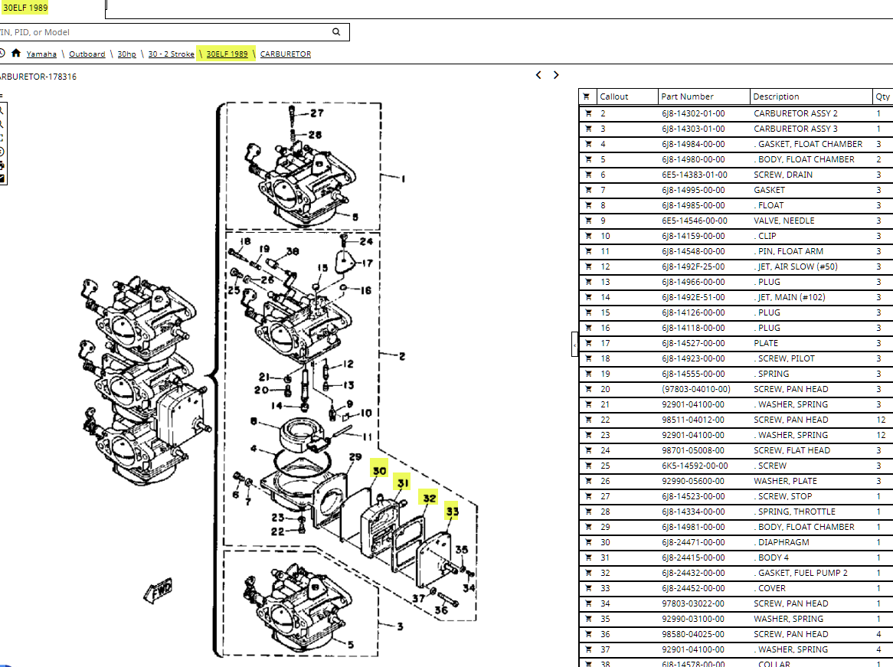Open 30hp breadcrumb link
This screenshot has height=667, width=893.
[x=127, y=54]
